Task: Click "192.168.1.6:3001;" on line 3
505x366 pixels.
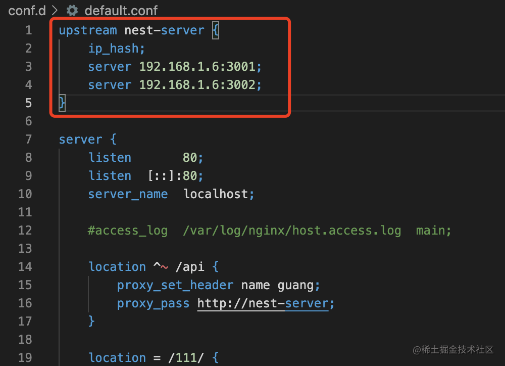Action: (x=200, y=67)
